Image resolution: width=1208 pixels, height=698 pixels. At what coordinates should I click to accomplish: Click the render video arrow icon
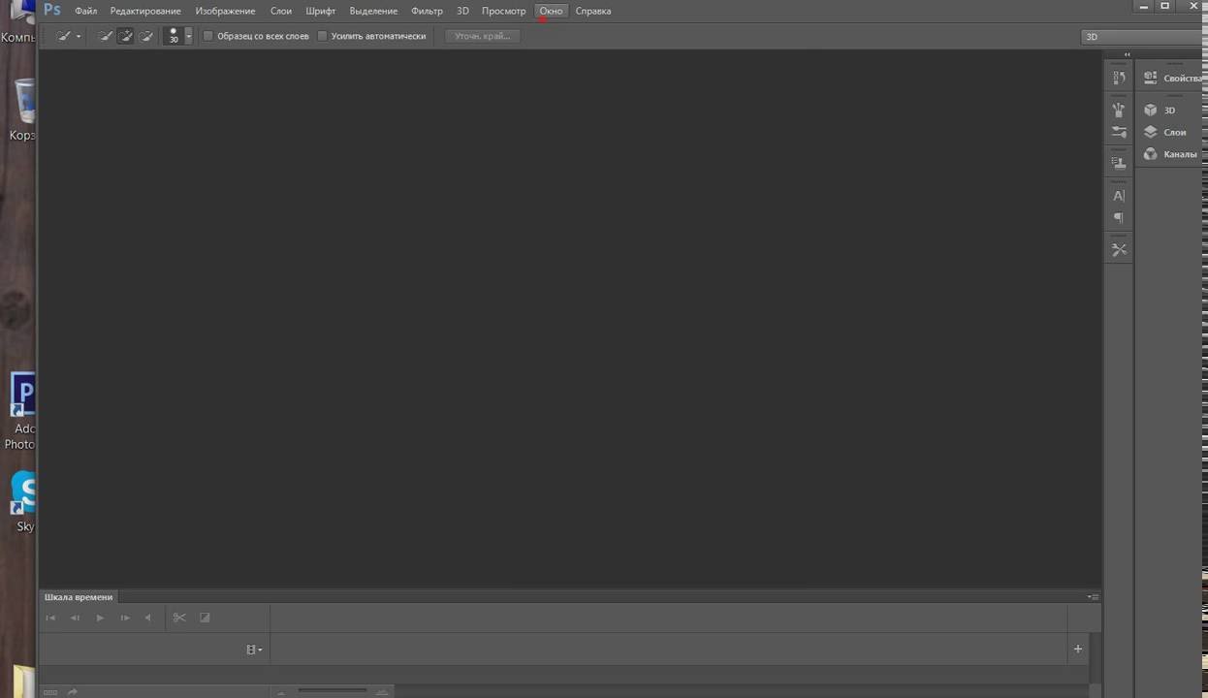pyautogui.click(x=73, y=692)
